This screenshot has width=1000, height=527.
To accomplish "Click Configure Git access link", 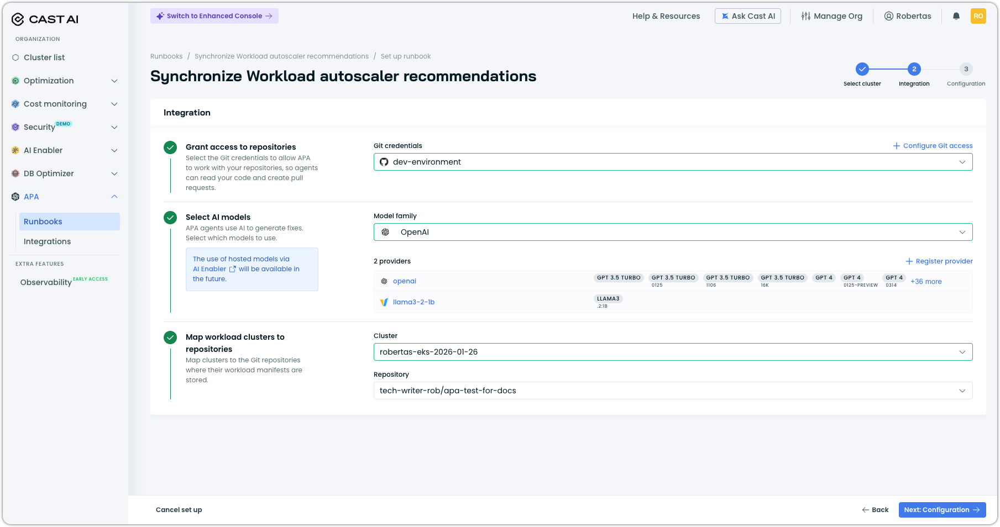I will coord(933,146).
